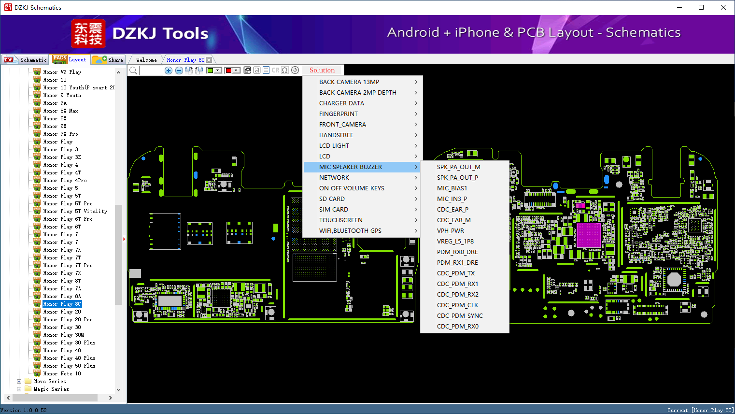This screenshot has height=414, width=735.
Task: Open the BACK CAMERA 2MP DEPTH submenu
Action: tap(362, 92)
